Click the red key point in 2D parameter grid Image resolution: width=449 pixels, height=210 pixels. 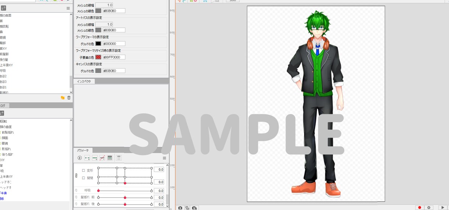[125, 183]
